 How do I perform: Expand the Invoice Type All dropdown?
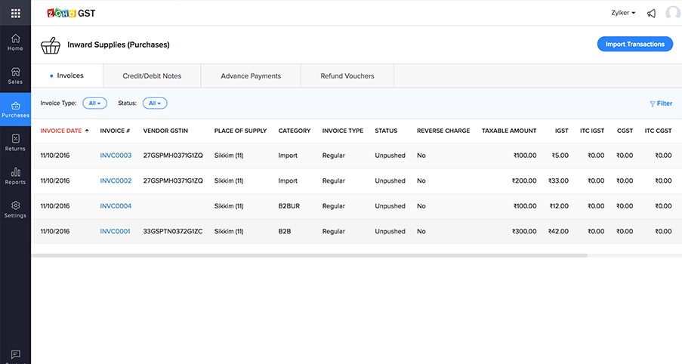94,103
